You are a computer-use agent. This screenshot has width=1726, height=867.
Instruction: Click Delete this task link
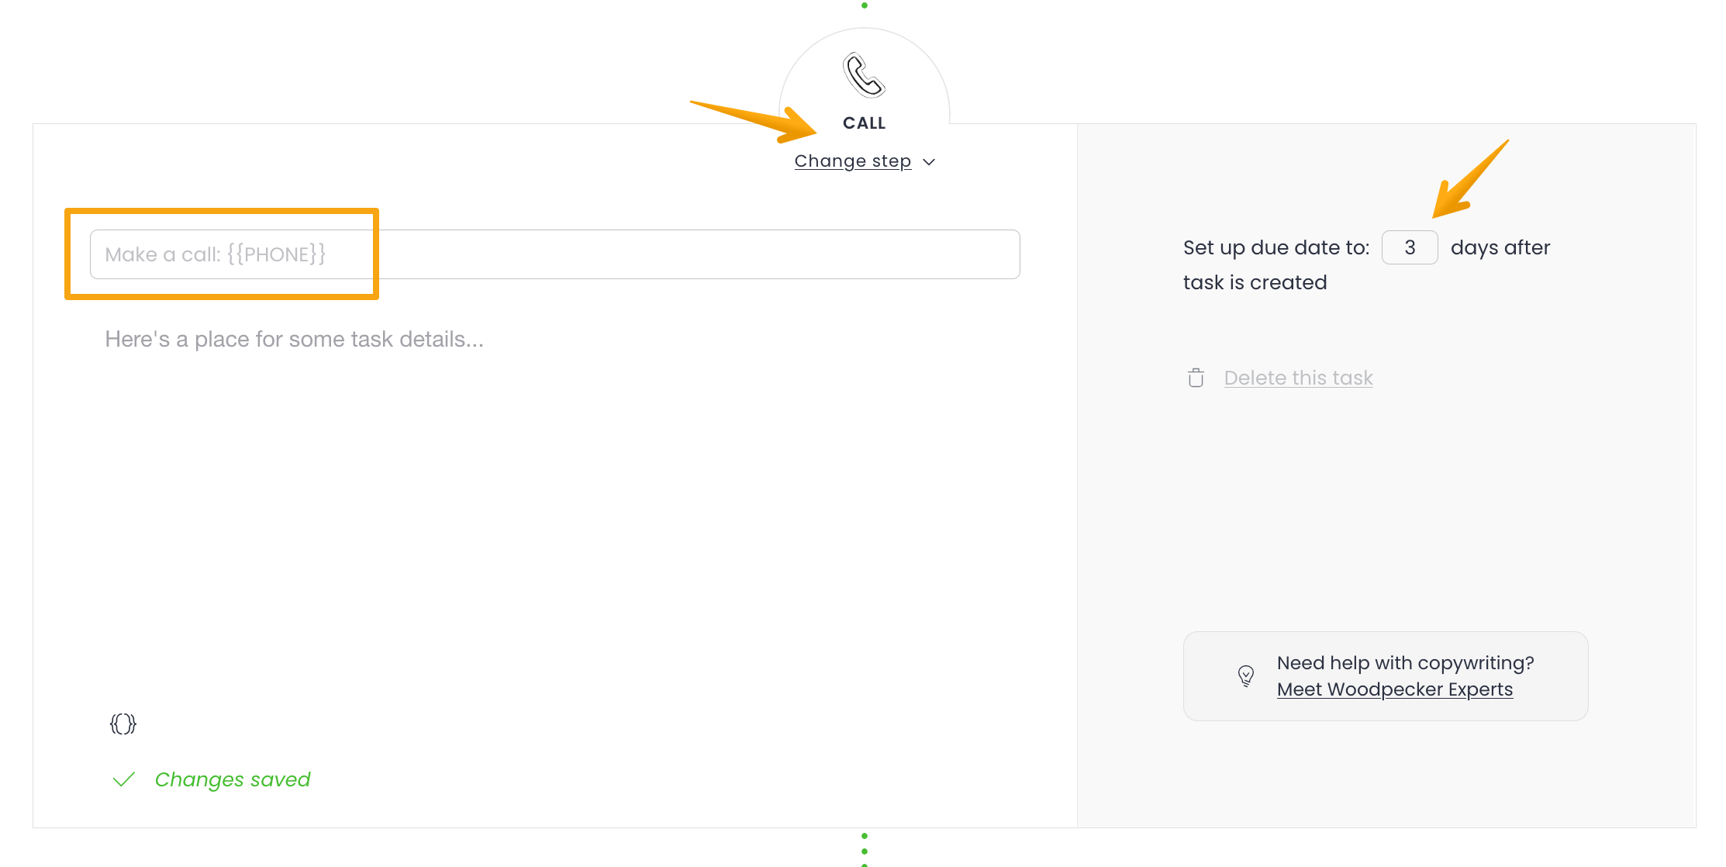coord(1298,378)
